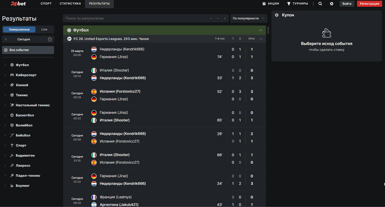
Task: Switch to Live results toggle
Action: pos(44,29)
